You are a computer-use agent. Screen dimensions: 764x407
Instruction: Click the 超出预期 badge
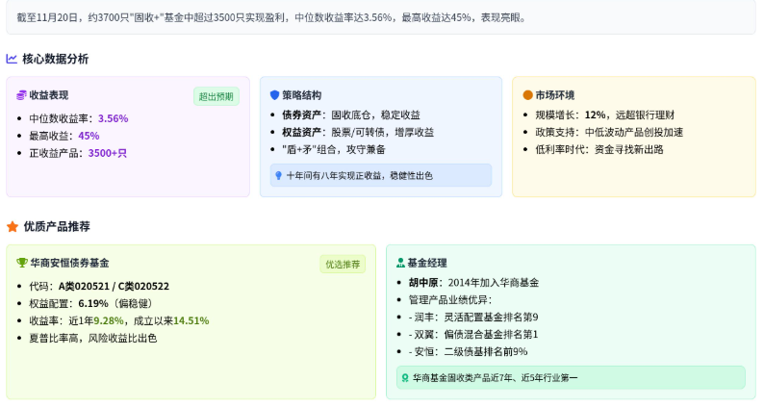tap(216, 96)
